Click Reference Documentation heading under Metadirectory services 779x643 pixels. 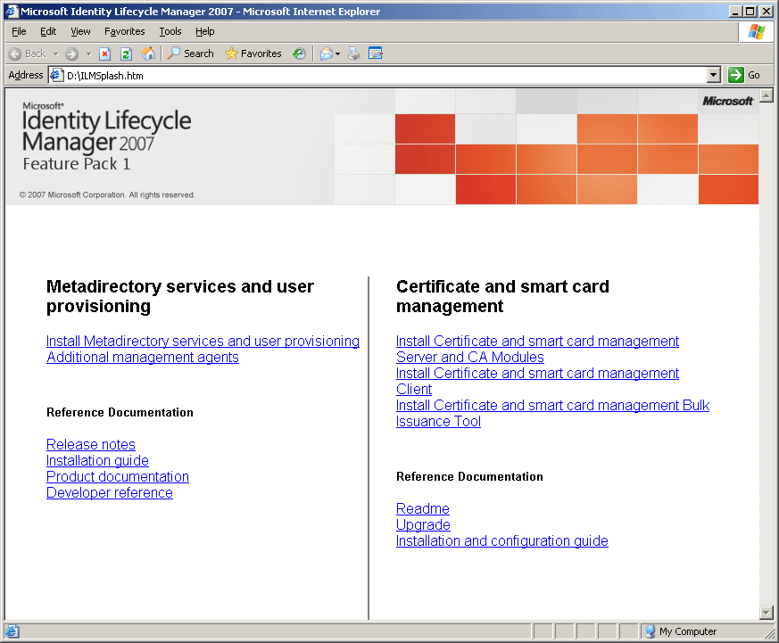pyautogui.click(x=120, y=412)
